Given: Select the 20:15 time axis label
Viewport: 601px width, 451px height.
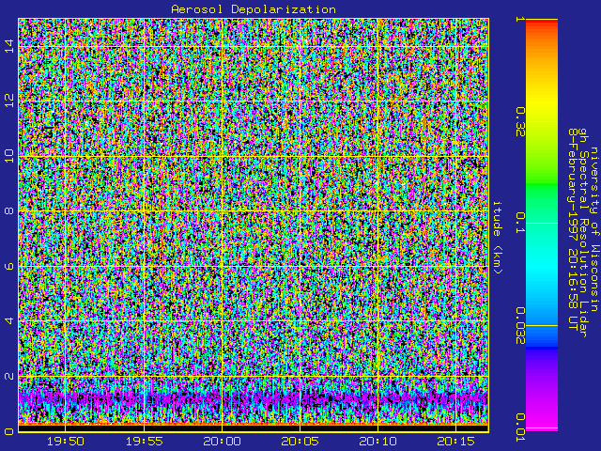Looking at the screenshot, I should (455, 442).
